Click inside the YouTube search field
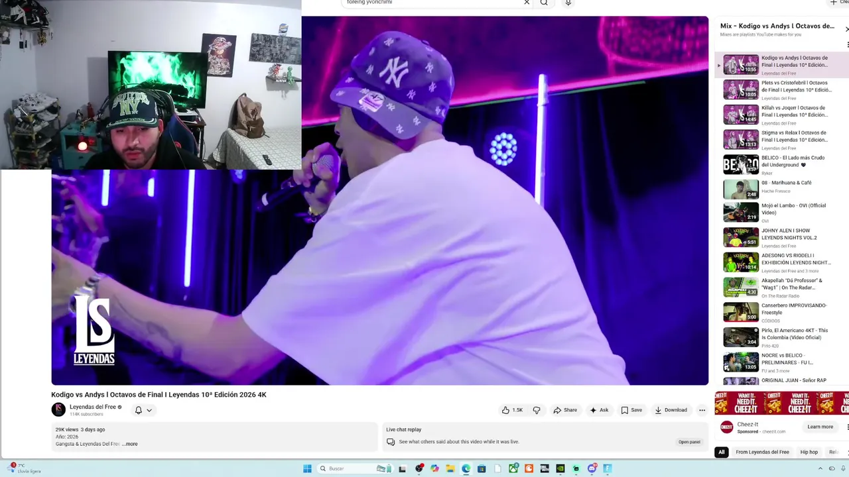The image size is (849, 477). coord(434,3)
